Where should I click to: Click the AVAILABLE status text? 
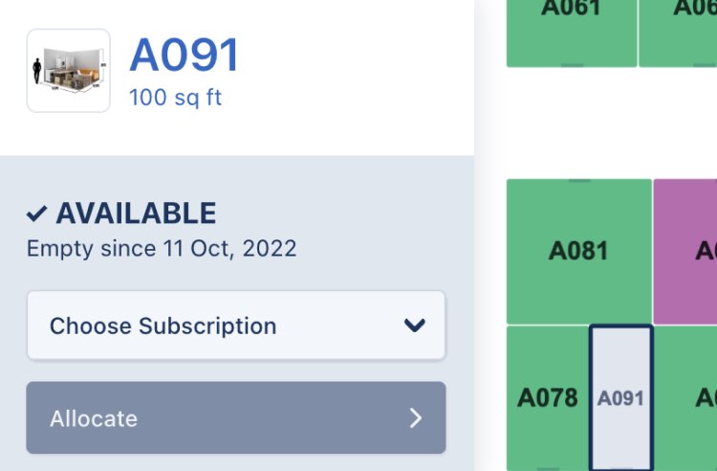tap(136, 213)
